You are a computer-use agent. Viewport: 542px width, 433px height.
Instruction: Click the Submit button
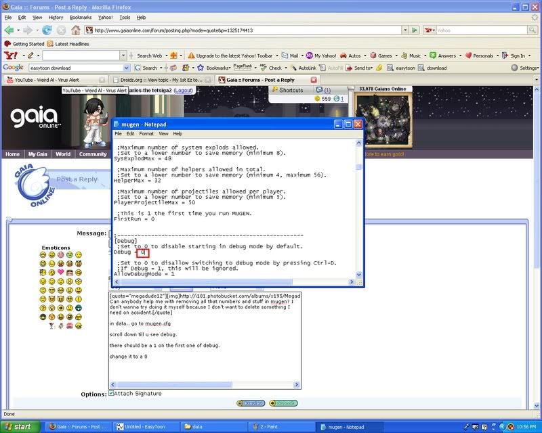point(283,403)
